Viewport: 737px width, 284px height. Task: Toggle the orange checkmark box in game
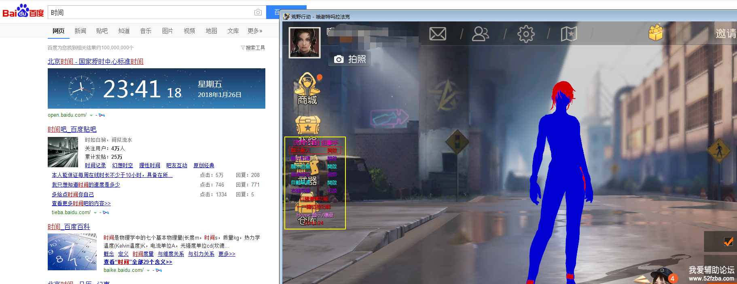pos(728,242)
